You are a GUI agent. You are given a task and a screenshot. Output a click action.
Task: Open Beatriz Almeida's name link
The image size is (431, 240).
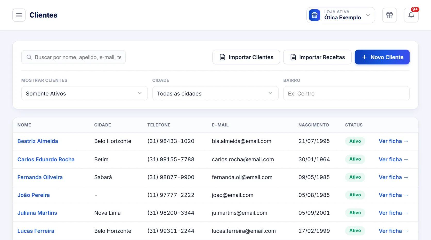(38, 141)
